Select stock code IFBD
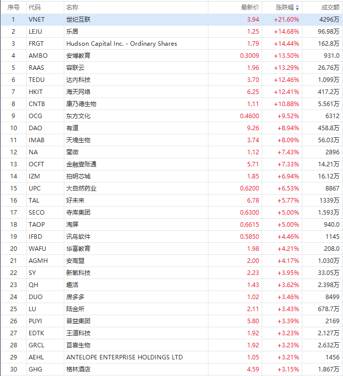 pyautogui.click(x=36, y=237)
